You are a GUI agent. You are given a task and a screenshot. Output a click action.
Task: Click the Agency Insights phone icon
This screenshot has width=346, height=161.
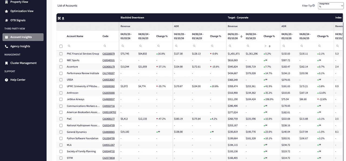(6, 46)
